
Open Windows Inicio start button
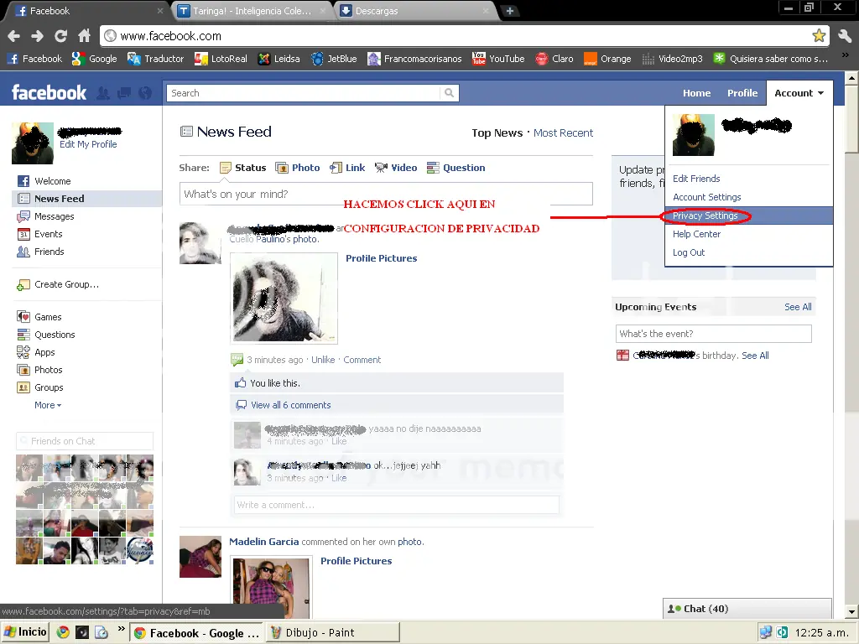tap(25, 632)
